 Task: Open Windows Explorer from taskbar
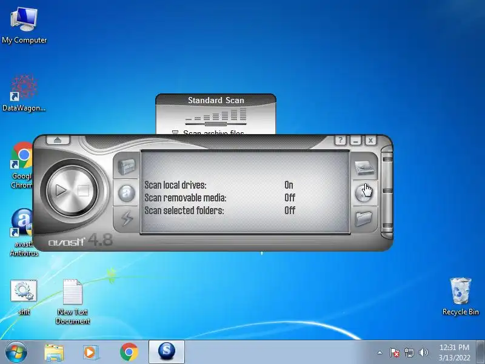pyautogui.click(x=54, y=352)
